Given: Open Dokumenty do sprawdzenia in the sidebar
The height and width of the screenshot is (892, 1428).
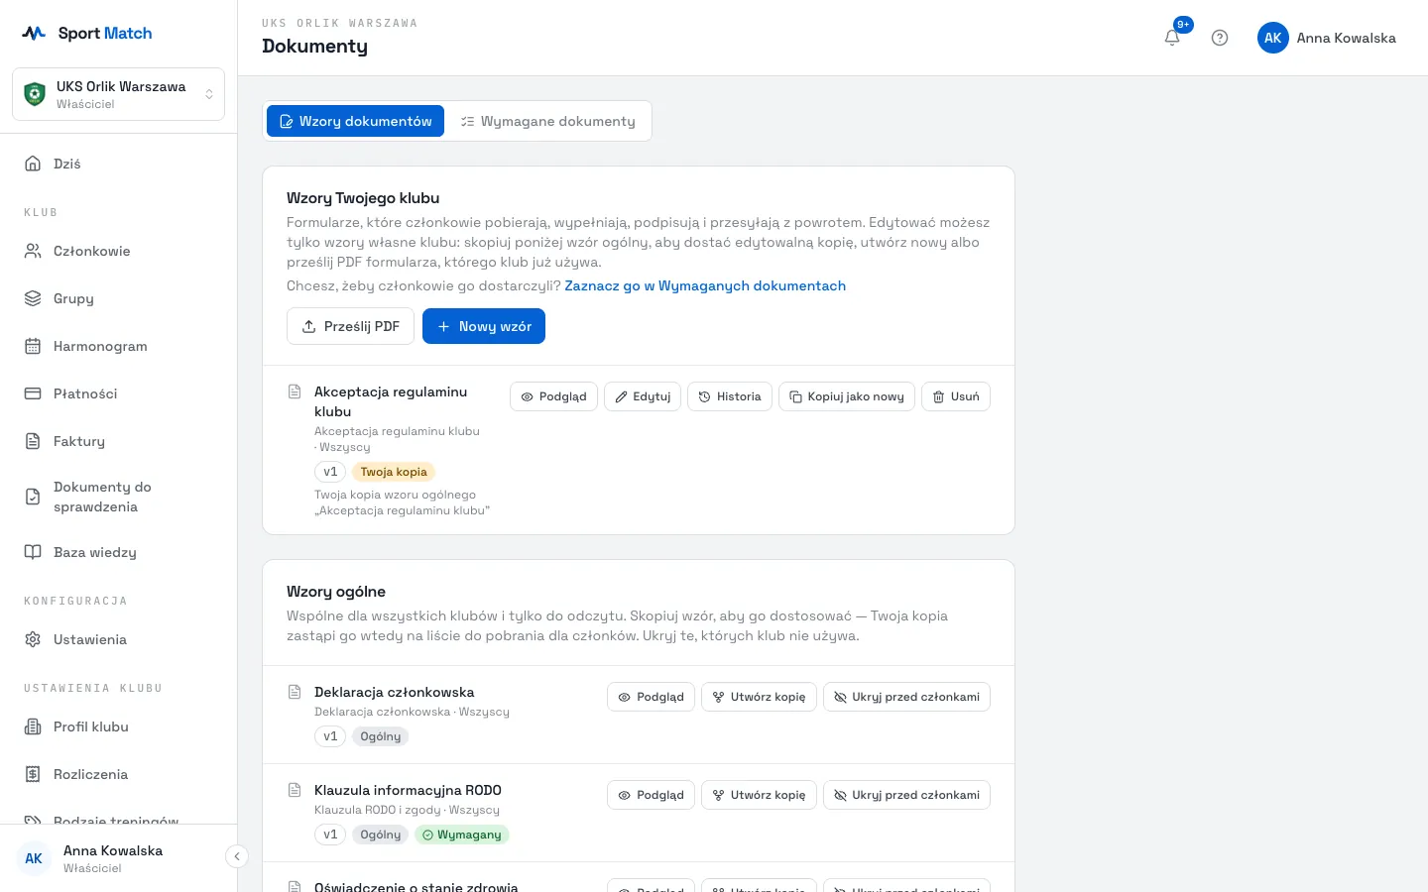Looking at the screenshot, I should [118, 497].
